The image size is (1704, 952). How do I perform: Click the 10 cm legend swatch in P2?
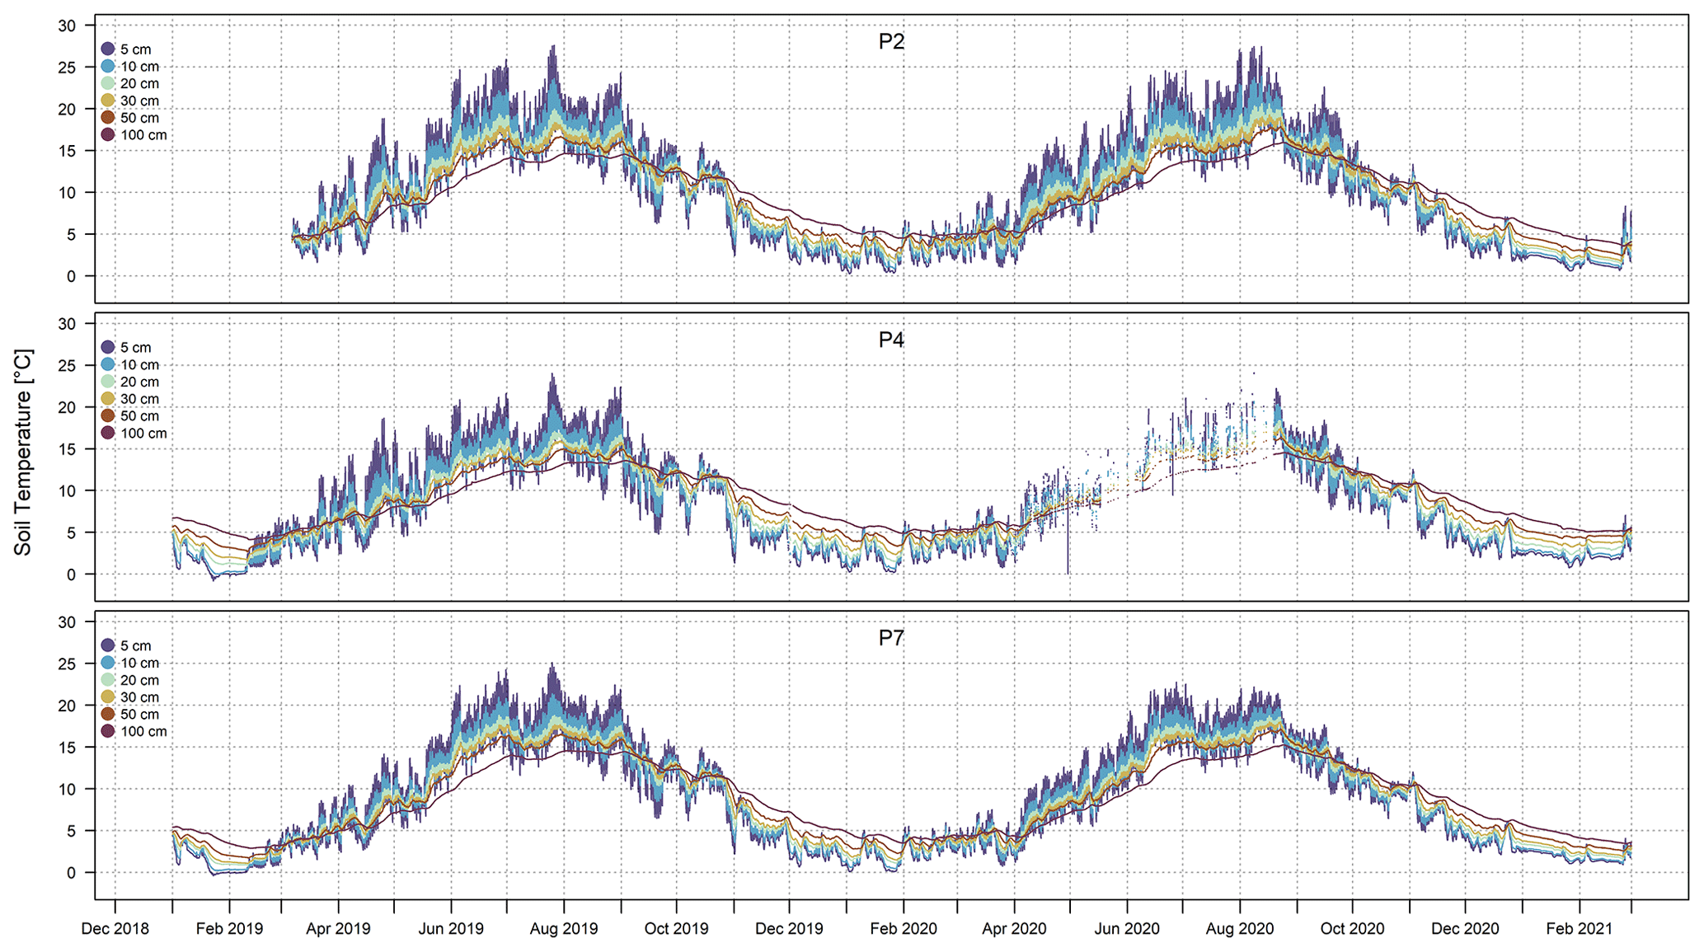point(108,66)
